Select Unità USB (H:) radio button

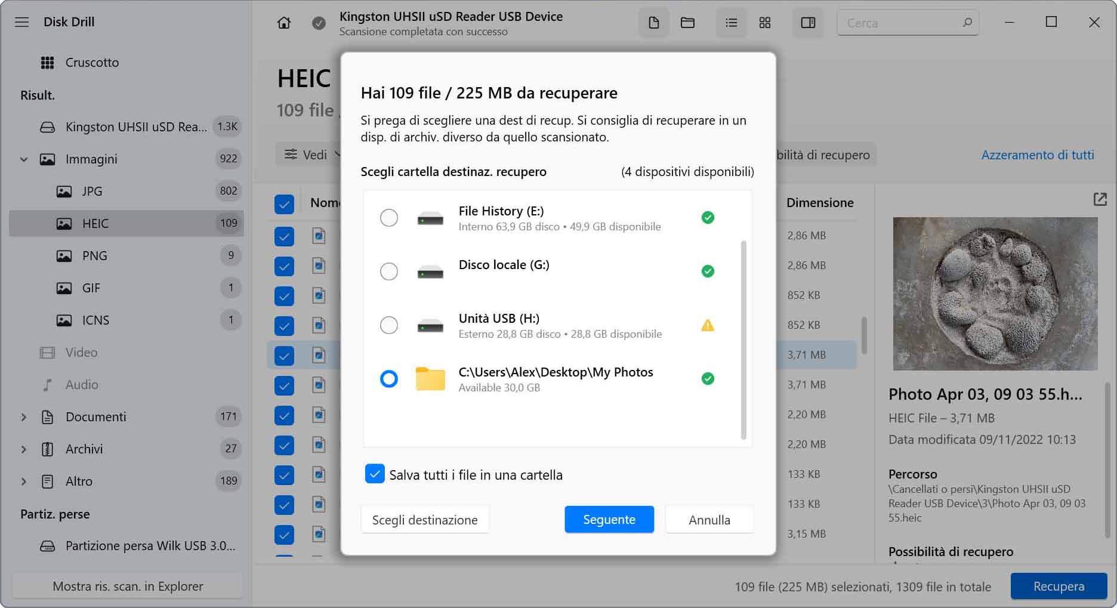click(x=389, y=325)
